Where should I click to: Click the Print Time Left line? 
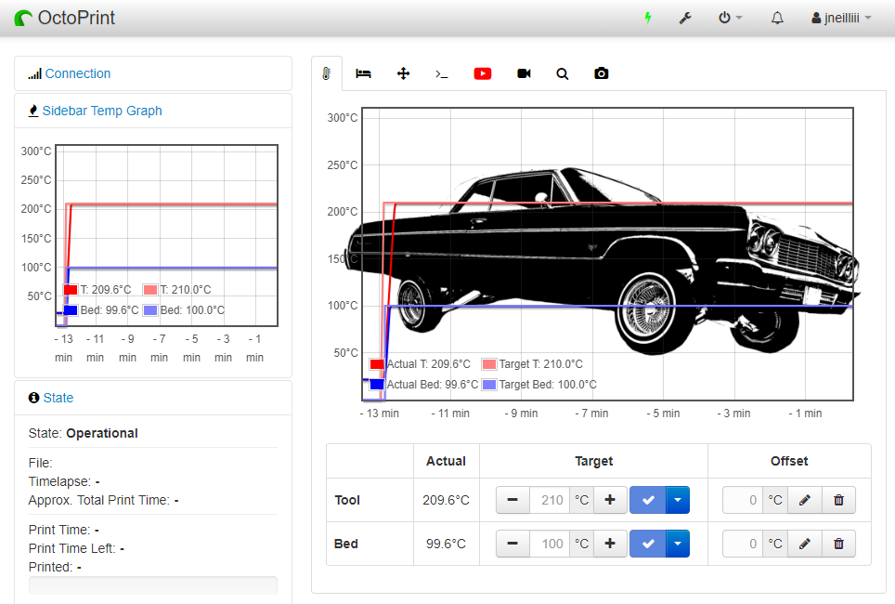click(x=76, y=548)
